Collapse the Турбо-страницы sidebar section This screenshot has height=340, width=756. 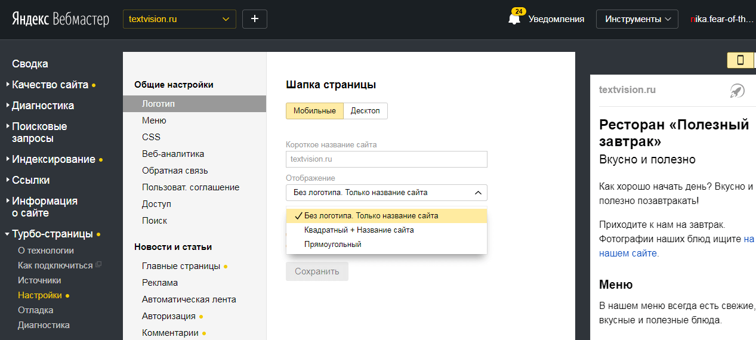tap(52, 234)
